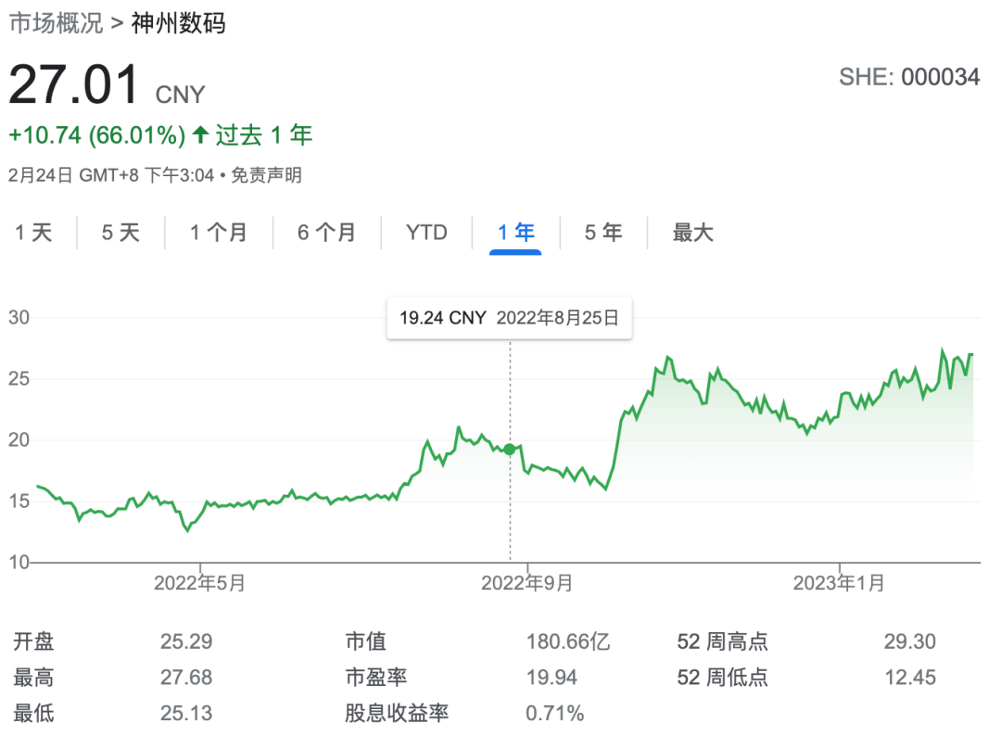Click the y-axis label 20
Image resolution: width=1001 pixels, height=736 pixels.
point(19,439)
